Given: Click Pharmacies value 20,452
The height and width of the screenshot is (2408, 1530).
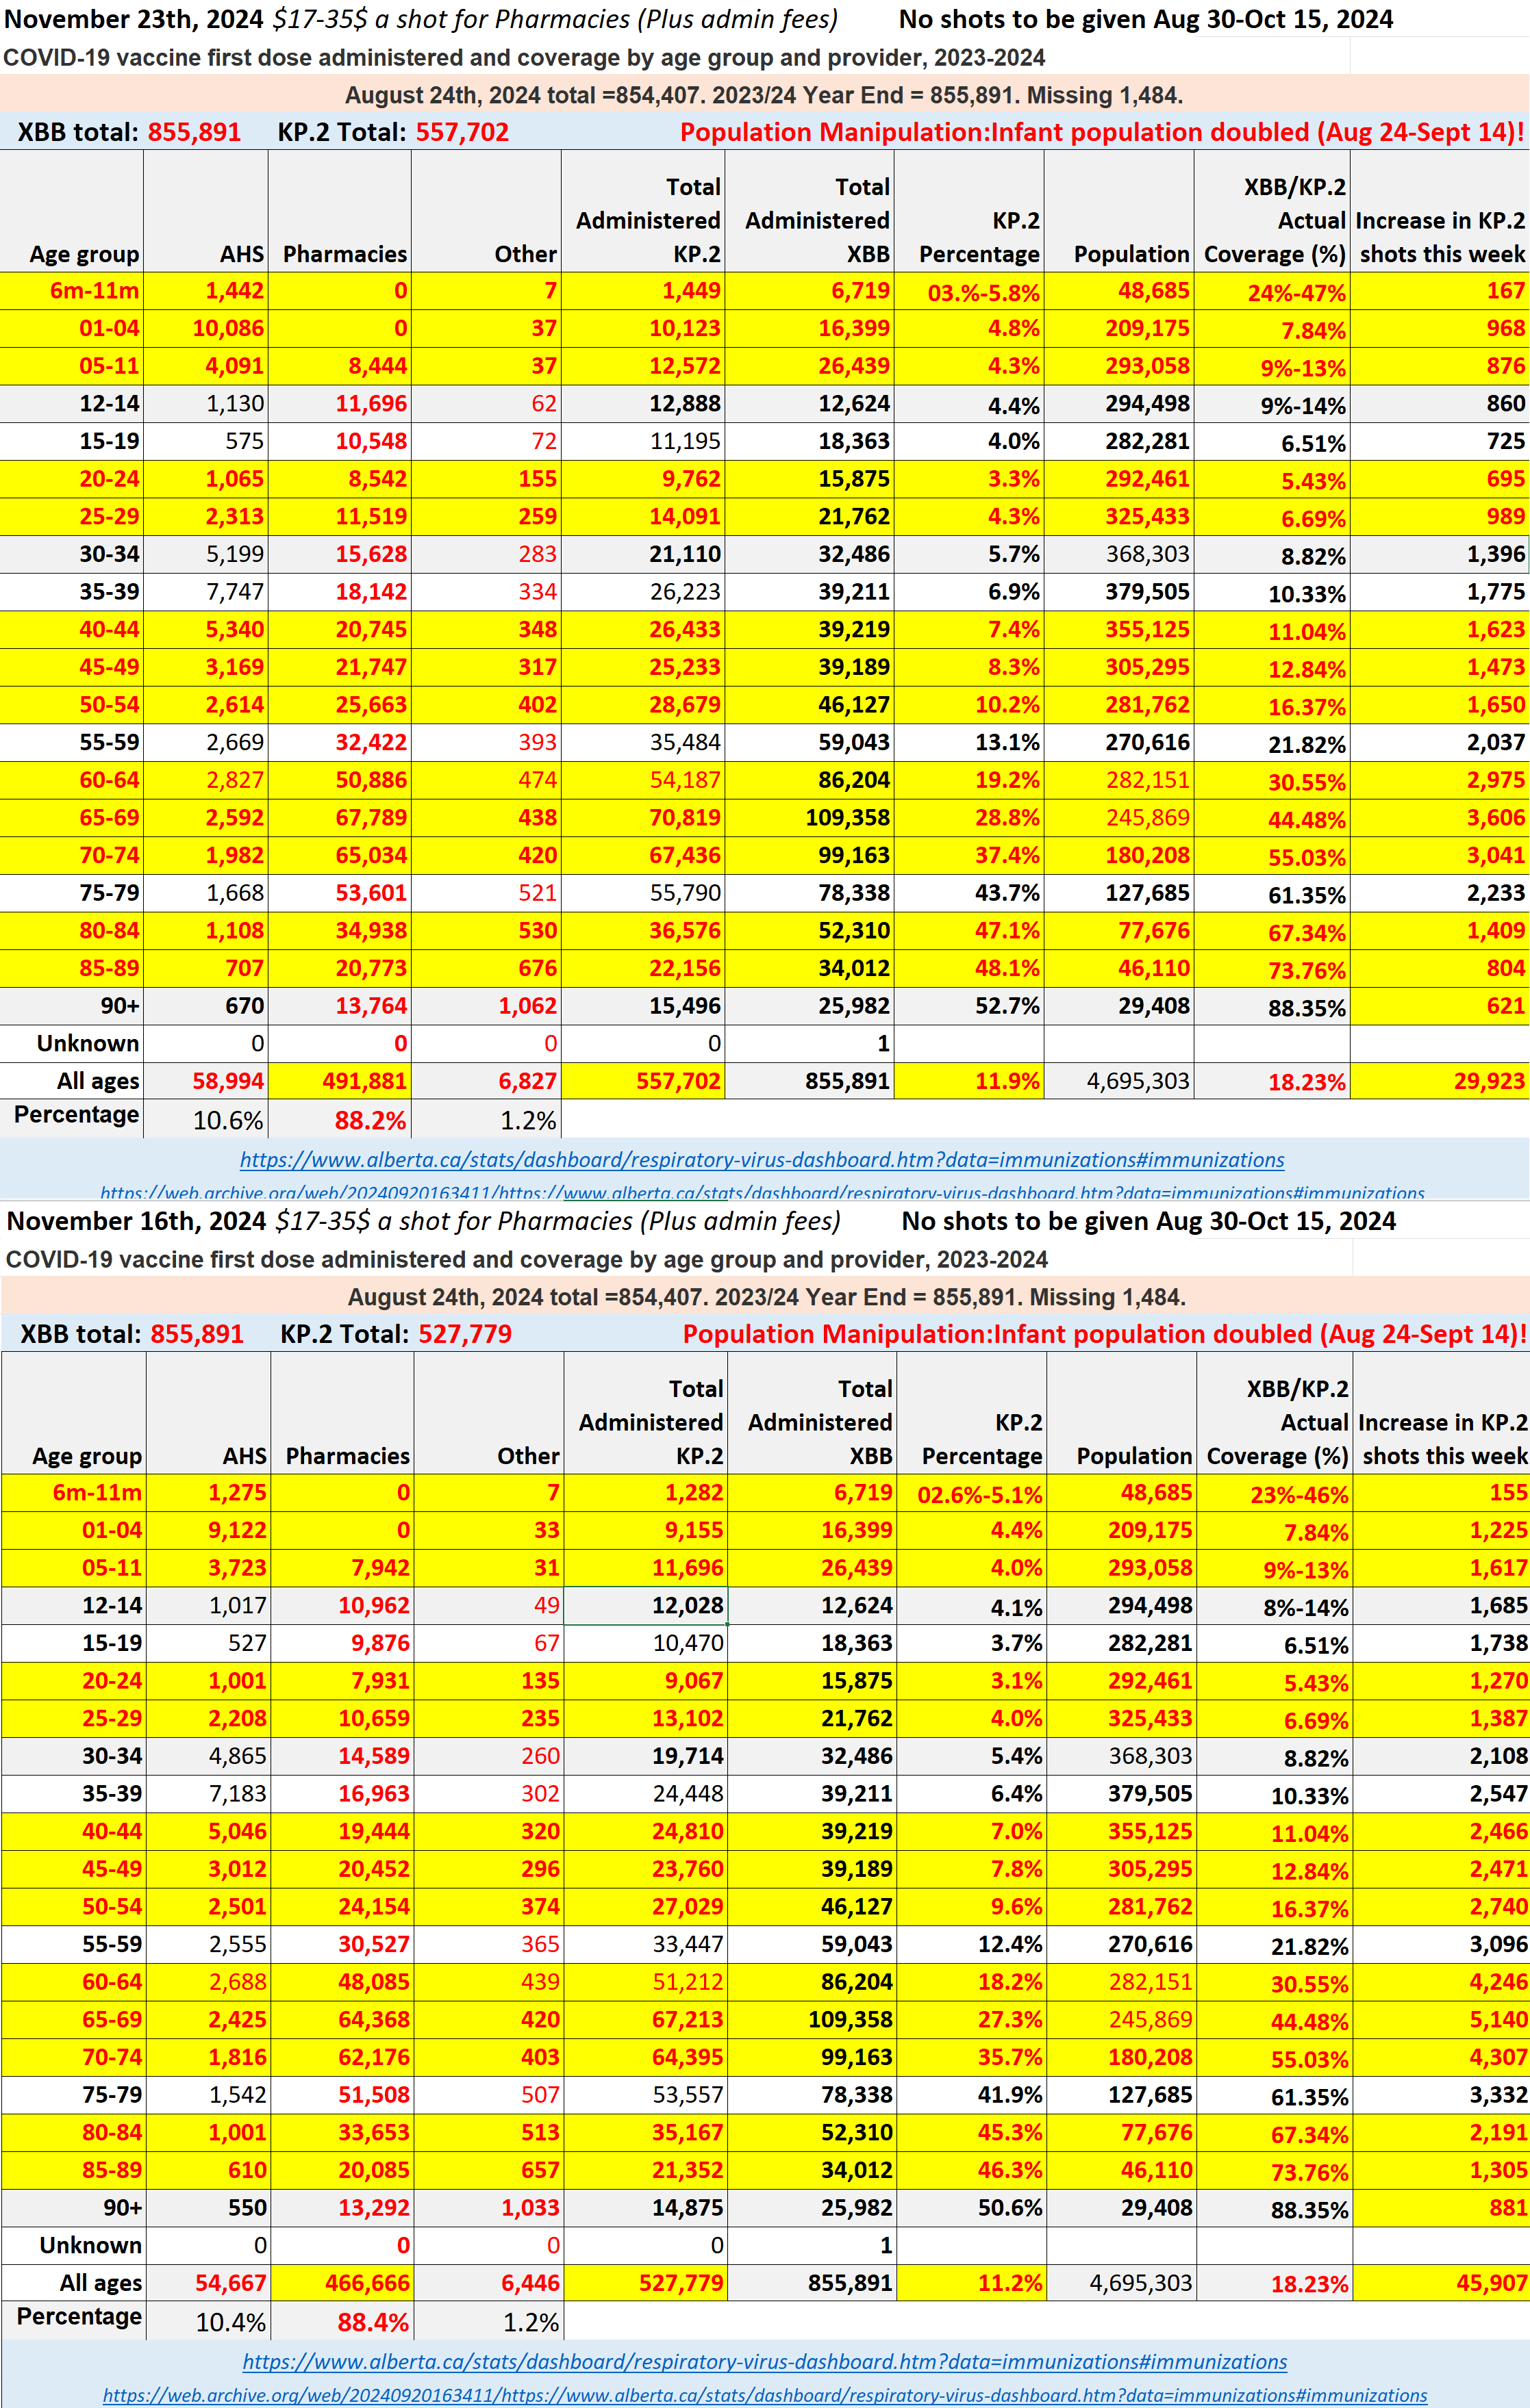Looking at the screenshot, I should coord(343,1869).
